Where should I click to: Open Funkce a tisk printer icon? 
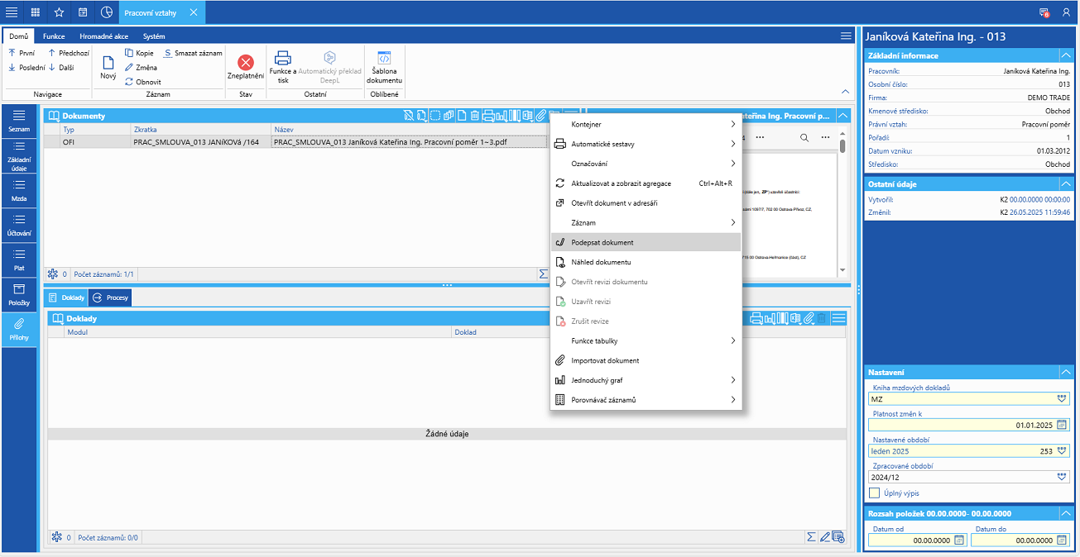pos(282,59)
